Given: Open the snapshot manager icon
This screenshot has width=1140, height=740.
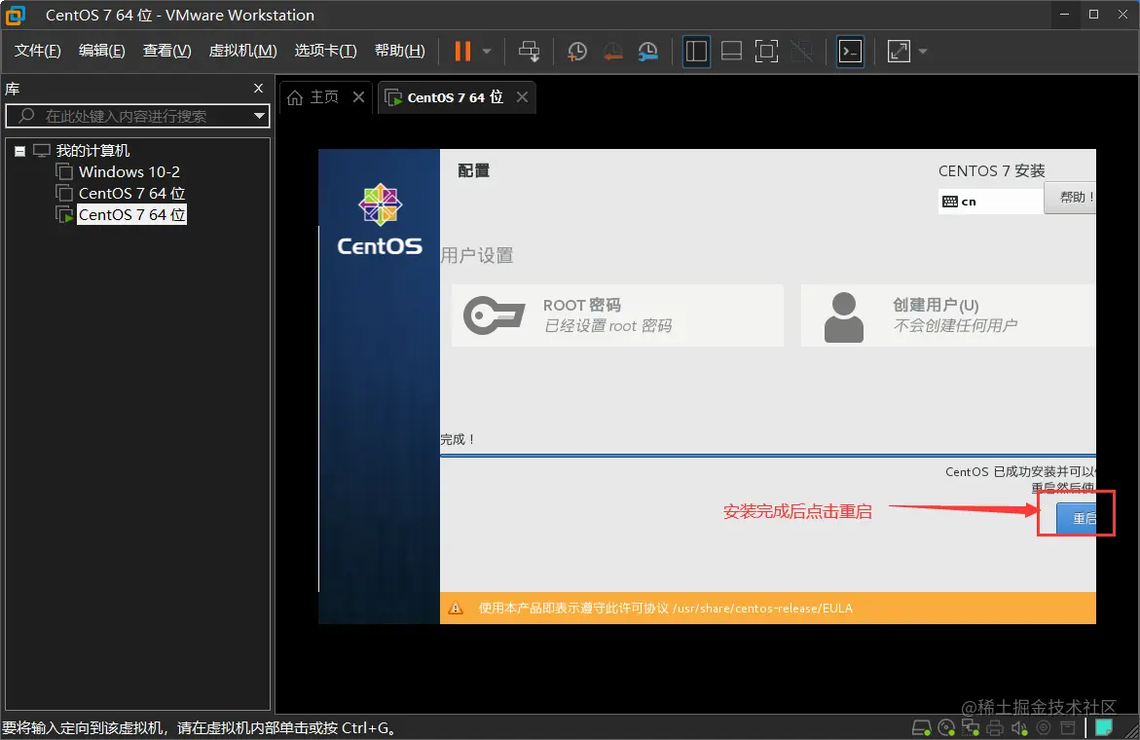Looking at the screenshot, I should tap(647, 51).
